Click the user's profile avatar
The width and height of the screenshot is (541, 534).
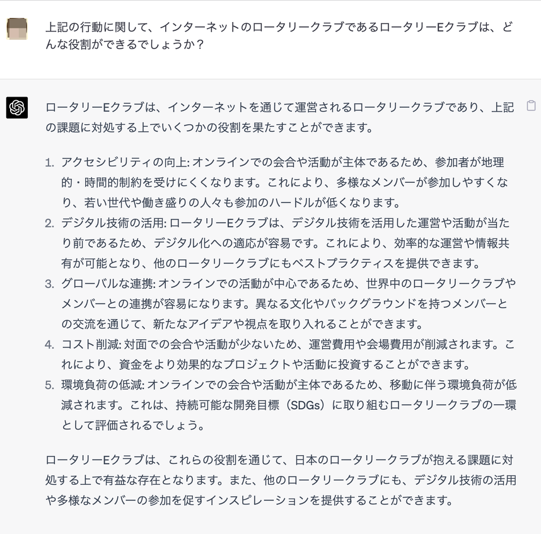17,29
